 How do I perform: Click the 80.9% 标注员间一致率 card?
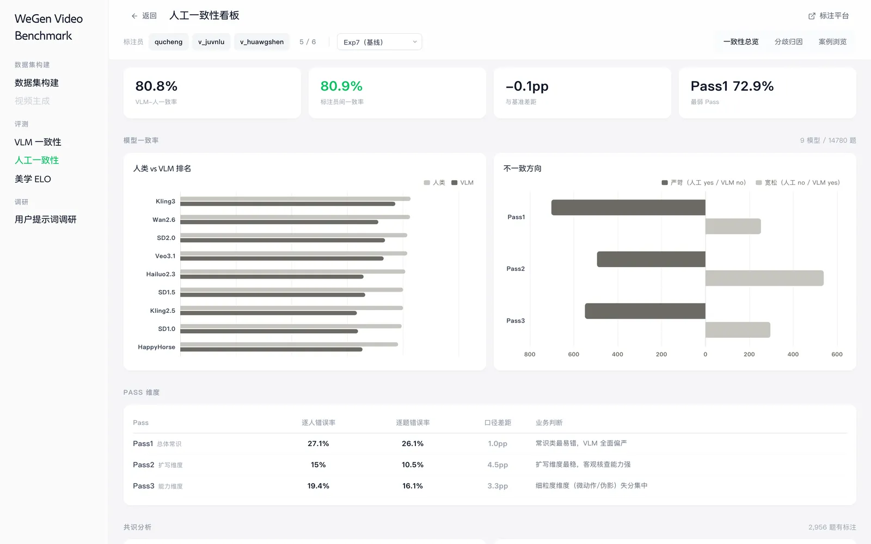397,93
